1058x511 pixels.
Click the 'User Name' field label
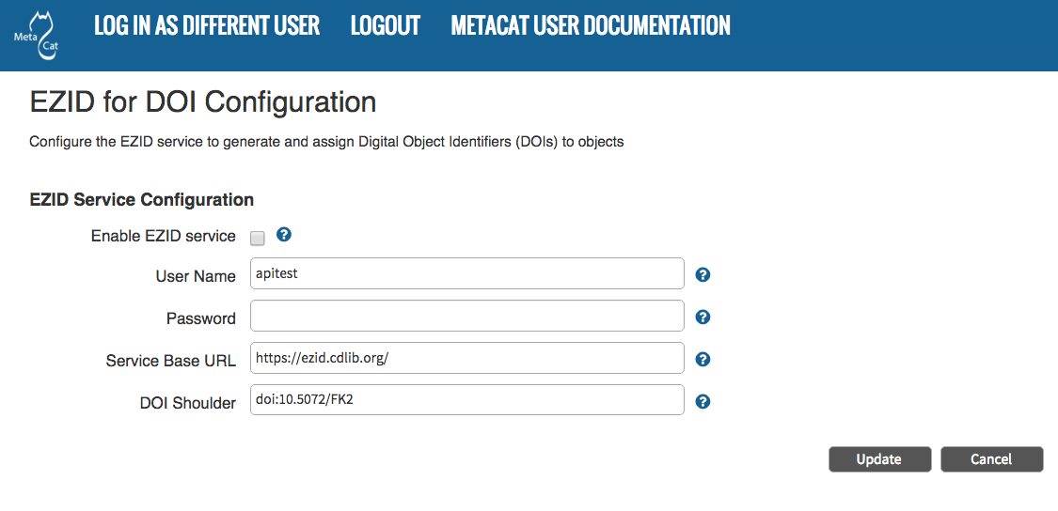click(196, 276)
